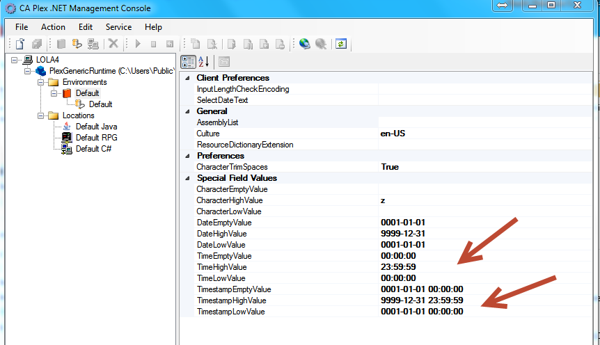The width and height of the screenshot is (600, 345).
Task: Click the LOLA4 computer icon in tree
Action: (28, 60)
